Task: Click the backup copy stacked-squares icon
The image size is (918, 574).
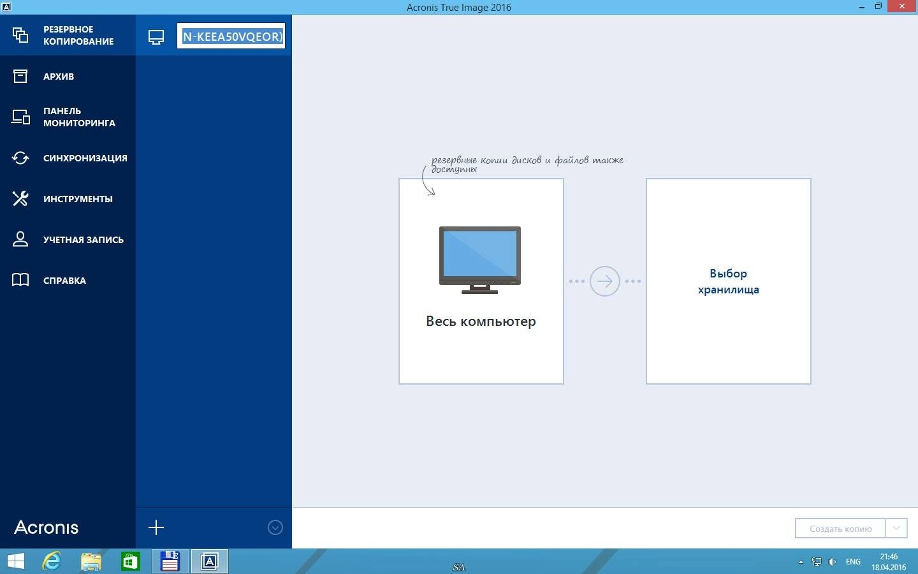Action: 20,35
